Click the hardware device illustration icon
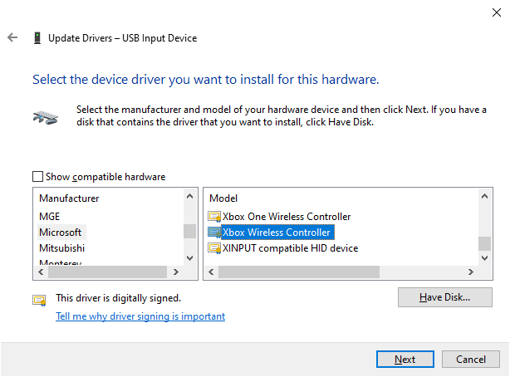The width and height of the screenshot is (510, 377). pos(46,117)
